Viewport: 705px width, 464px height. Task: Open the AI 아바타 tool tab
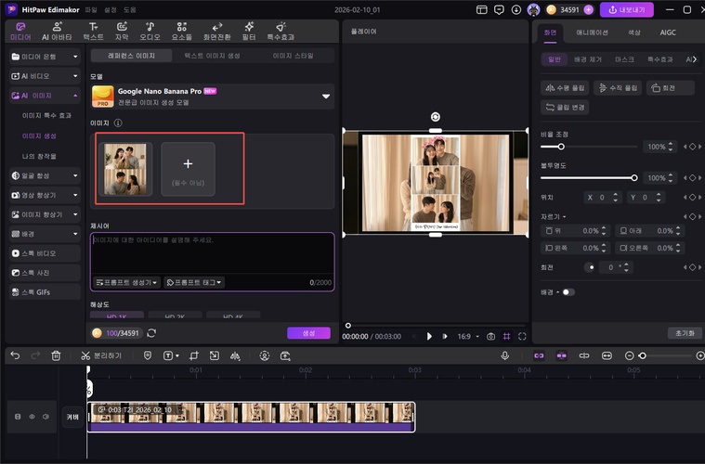tap(57, 32)
